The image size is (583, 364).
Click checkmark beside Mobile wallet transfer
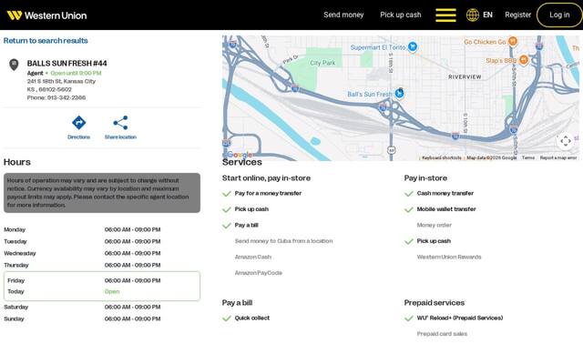click(409, 209)
